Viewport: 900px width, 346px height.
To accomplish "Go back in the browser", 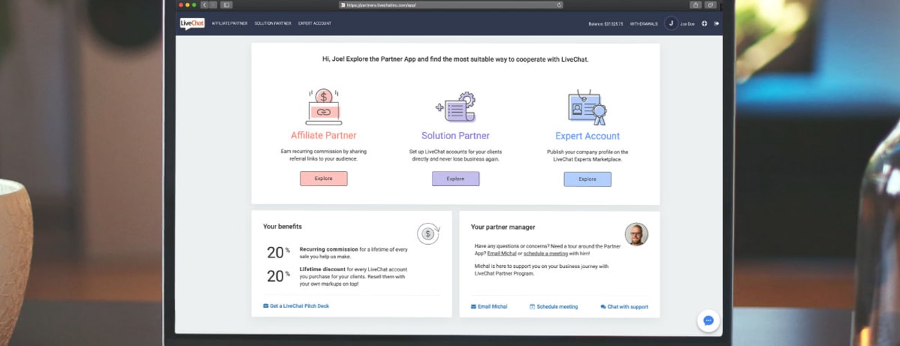I will tap(204, 5).
